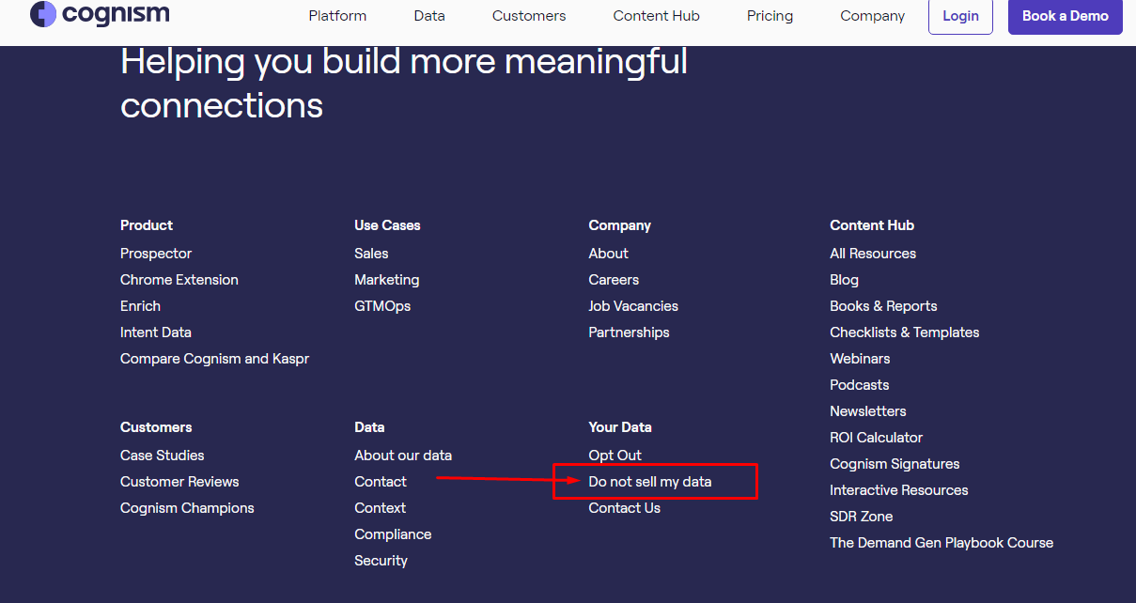The width and height of the screenshot is (1136, 603).
Task: Open the SDR Zone link
Action: 862,517
